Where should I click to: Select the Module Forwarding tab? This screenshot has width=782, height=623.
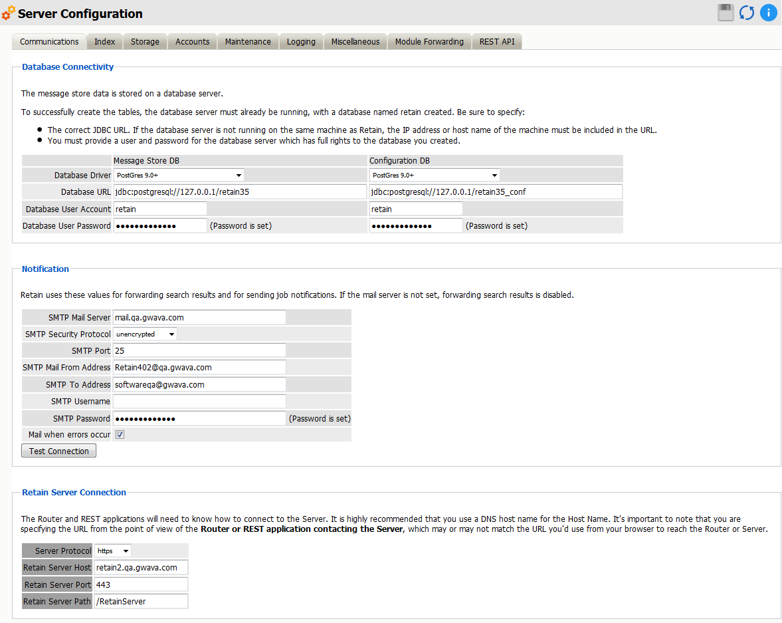pos(429,42)
